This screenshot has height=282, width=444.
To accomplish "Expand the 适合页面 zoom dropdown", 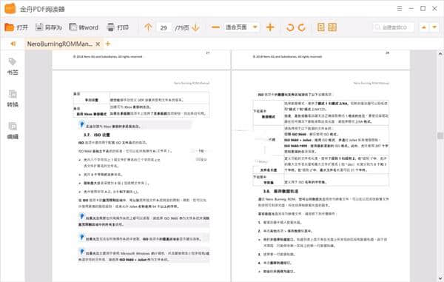I will [255, 27].
